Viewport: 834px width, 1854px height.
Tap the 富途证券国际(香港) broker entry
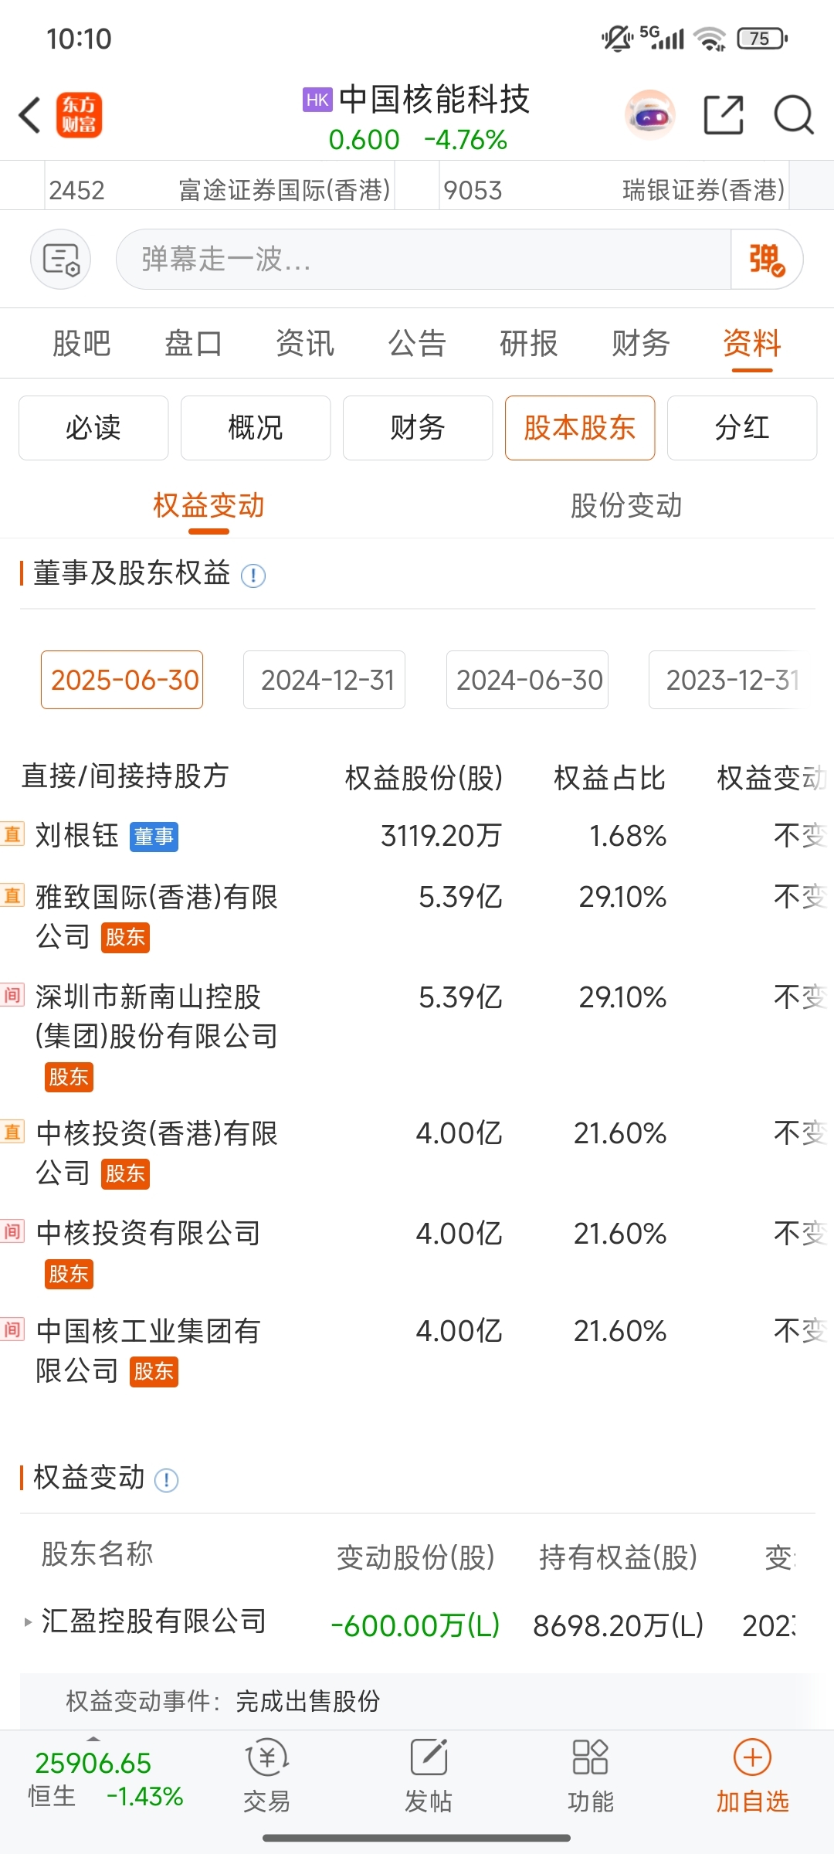(x=284, y=190)
